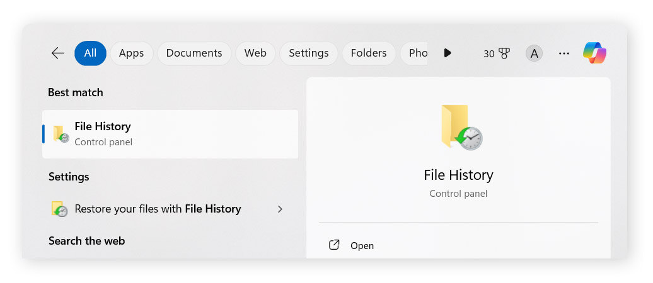Click the back arrow icon
The width and height of the screenshot is (653, 283).
(58, 53)
